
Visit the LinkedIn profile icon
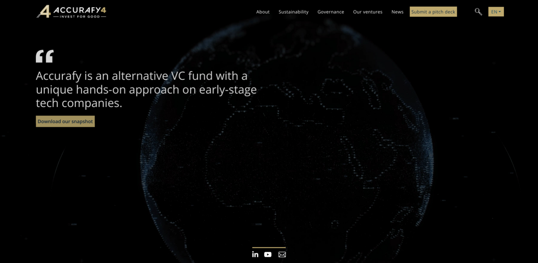pyautogui.click(x=255, y=254)
